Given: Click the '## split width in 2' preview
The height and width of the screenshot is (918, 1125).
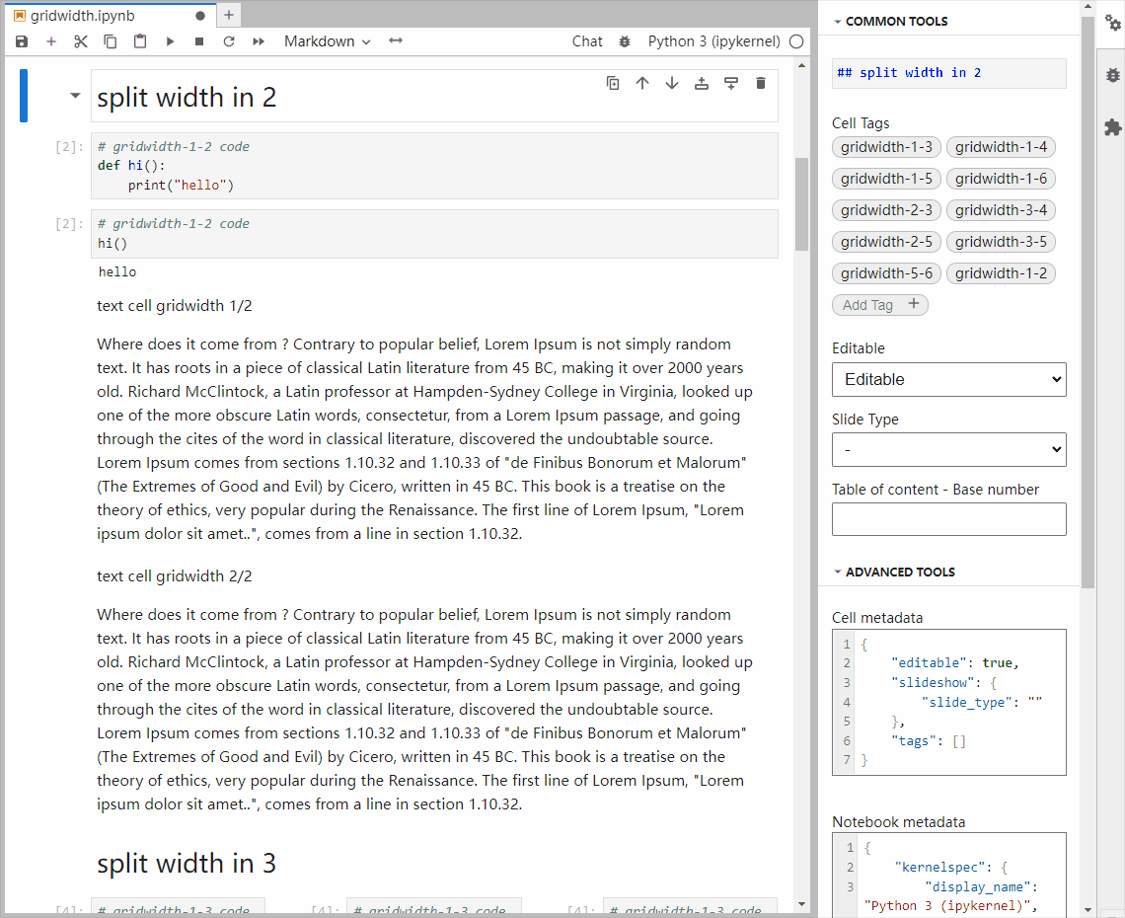Looking at the screenshot, I should pyautogui.click(x=948, y=73).
